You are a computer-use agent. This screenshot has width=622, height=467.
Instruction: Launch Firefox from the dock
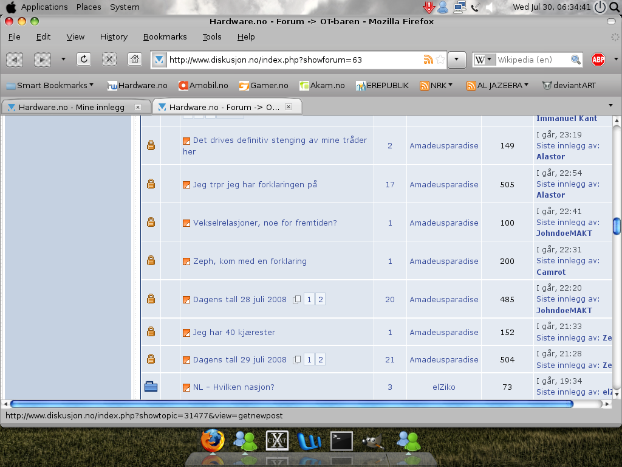212,440
